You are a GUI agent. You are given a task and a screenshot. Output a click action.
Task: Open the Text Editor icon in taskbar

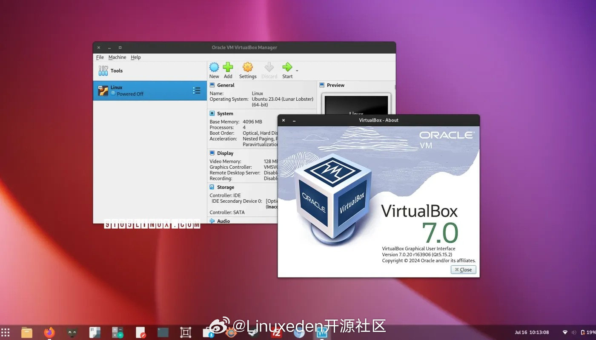click(140, 332)
